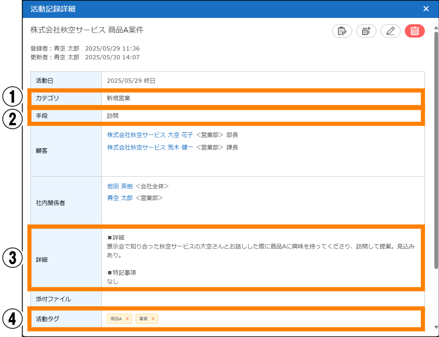
Task: Click the duplicate record icon with plus
Action: (x=366, y=31)
